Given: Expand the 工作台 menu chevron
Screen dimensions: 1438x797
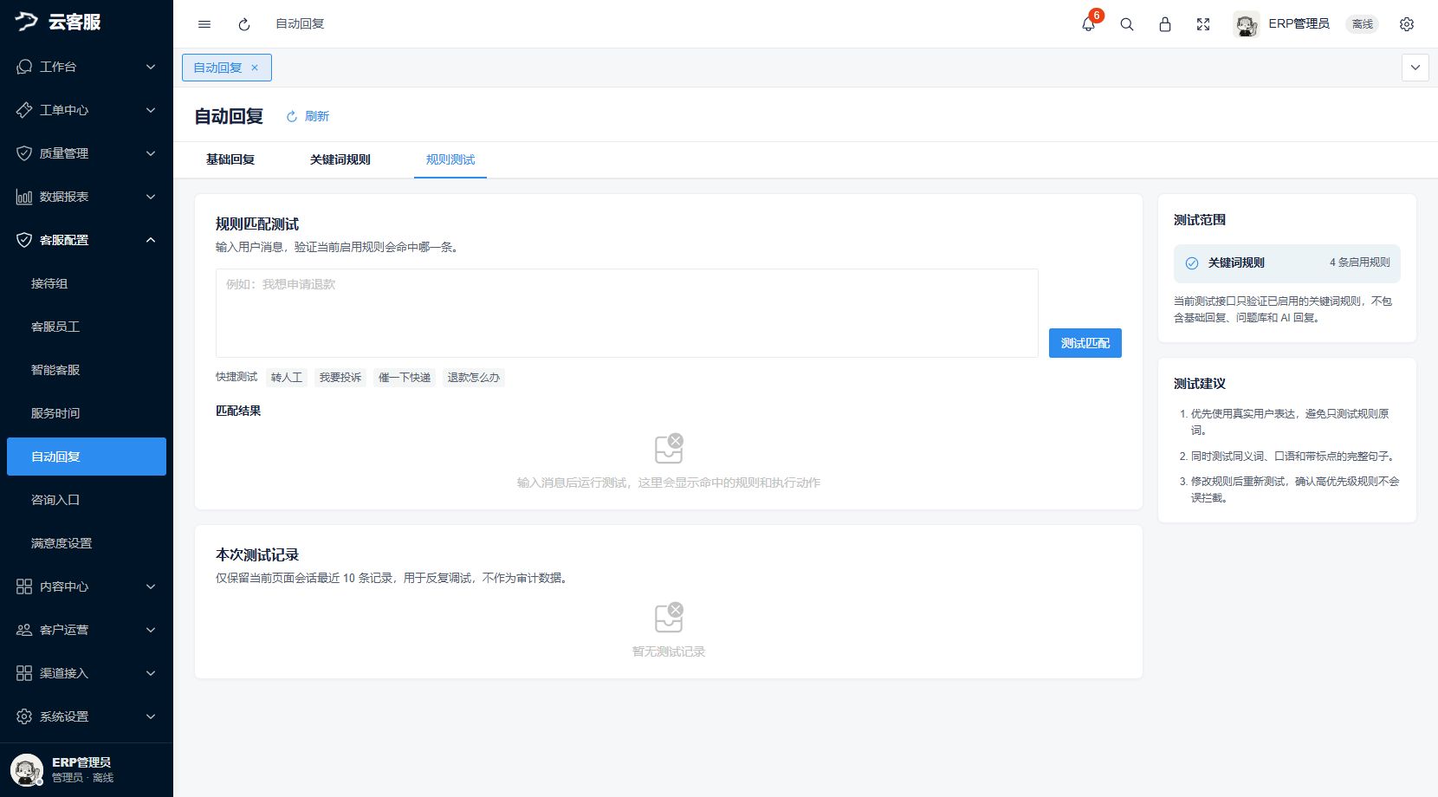Looking at the screenshot, I should pos(151,67).
